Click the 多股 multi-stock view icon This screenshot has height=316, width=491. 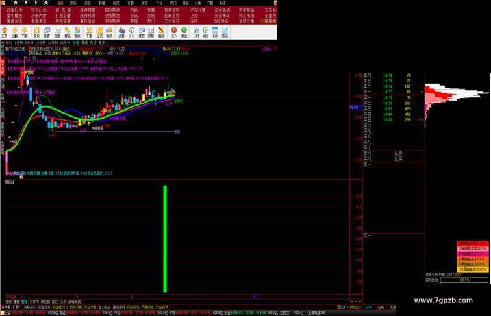pyautogui.click(x=122, y=32)
